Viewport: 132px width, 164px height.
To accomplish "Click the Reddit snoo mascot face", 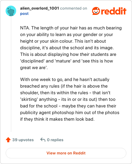I will tap(96, 11).
